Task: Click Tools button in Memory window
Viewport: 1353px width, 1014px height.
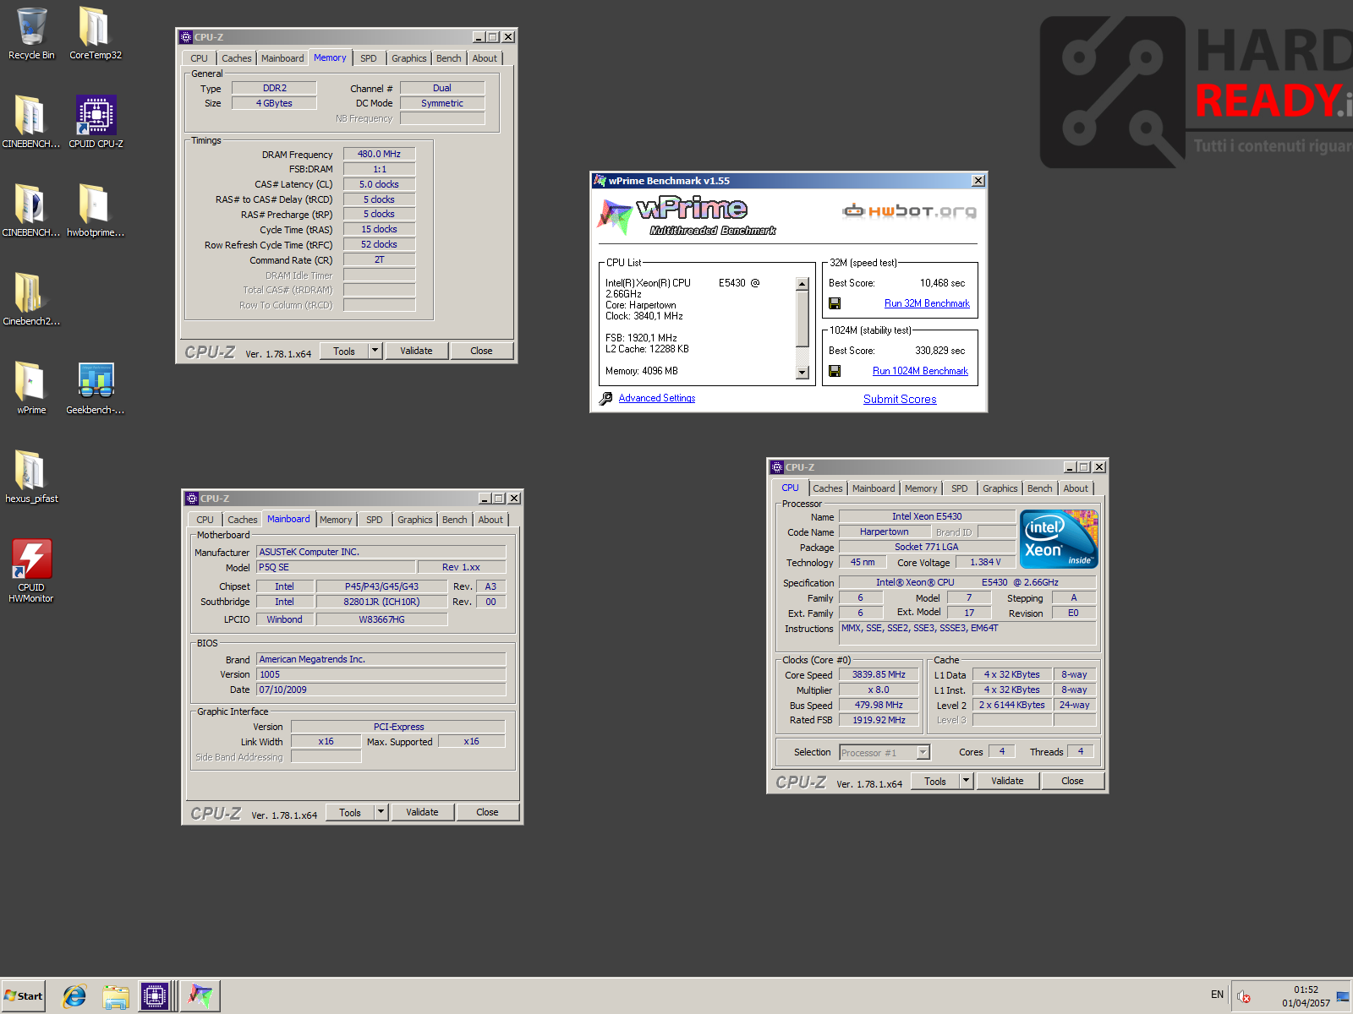Action: (344, 351)
